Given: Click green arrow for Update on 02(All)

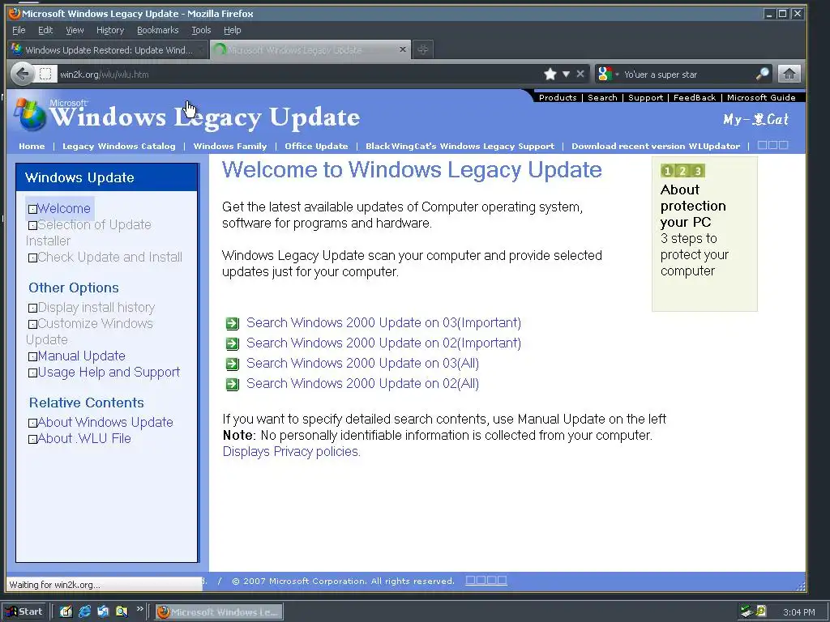Looking at the screenshot, I should pos(233,384).
